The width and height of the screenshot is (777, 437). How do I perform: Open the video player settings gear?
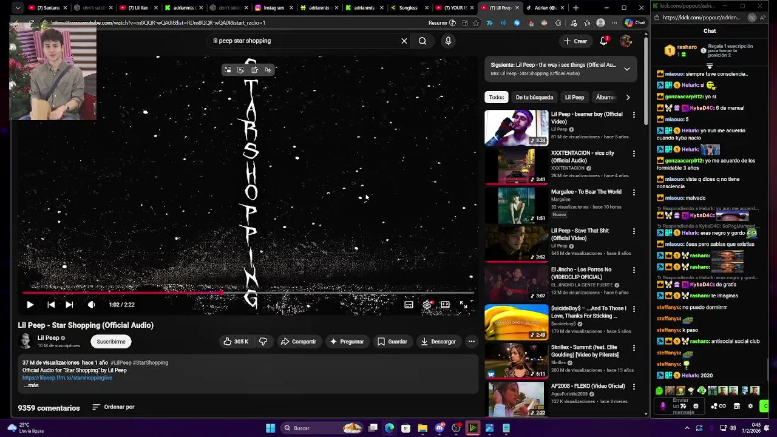[x=427, y=305]
